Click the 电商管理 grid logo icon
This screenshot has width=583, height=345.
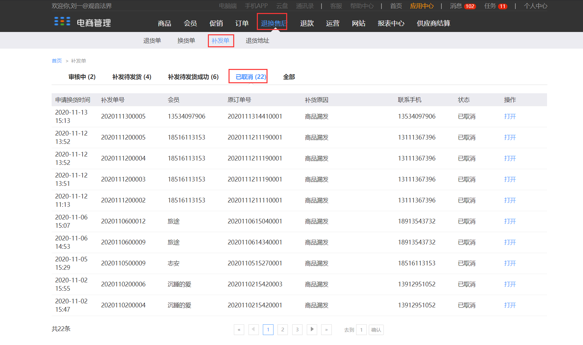[62, 22]
